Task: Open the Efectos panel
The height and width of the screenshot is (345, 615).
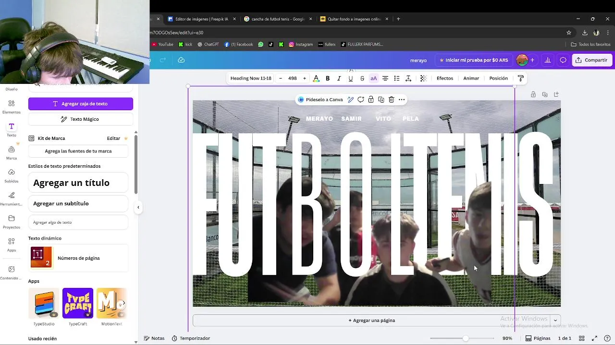Action: click(445, 78)
